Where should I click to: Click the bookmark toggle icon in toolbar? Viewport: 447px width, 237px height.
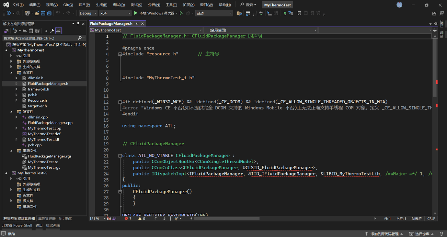(x=299, y=13)
